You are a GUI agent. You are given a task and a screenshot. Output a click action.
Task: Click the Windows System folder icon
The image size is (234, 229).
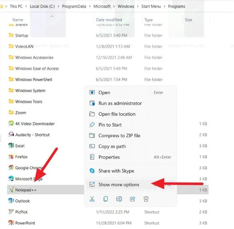(11, 91)
